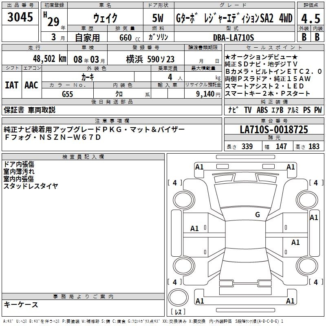This screenshot has width=326, height=326.
Task: Select the first registration year H29
Action: pos(51,19)
